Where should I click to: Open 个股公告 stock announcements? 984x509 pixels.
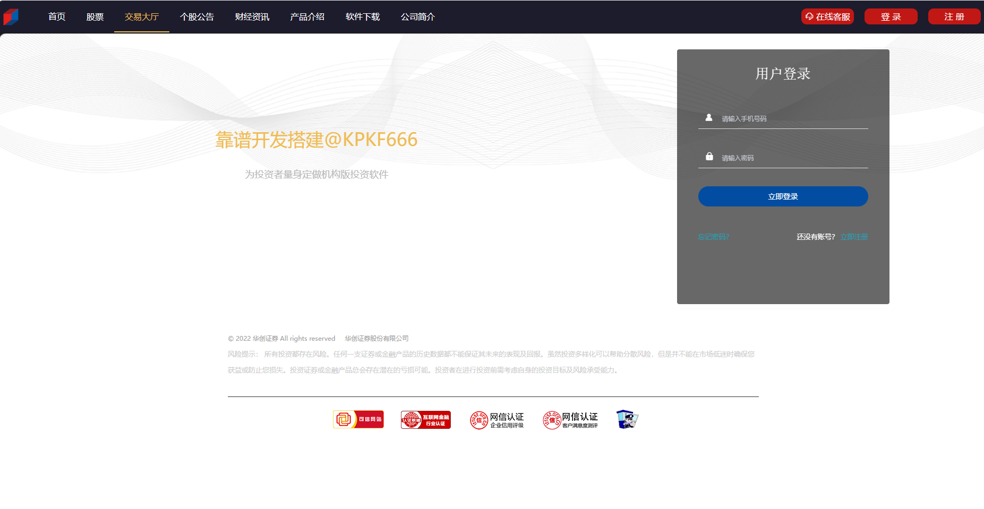point(197,17)
